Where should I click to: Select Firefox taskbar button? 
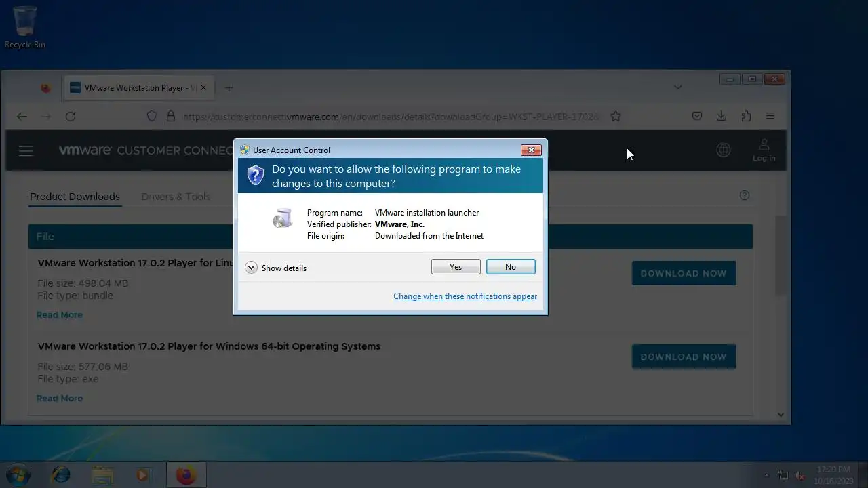pyautogui.click(x=186, y=475)
